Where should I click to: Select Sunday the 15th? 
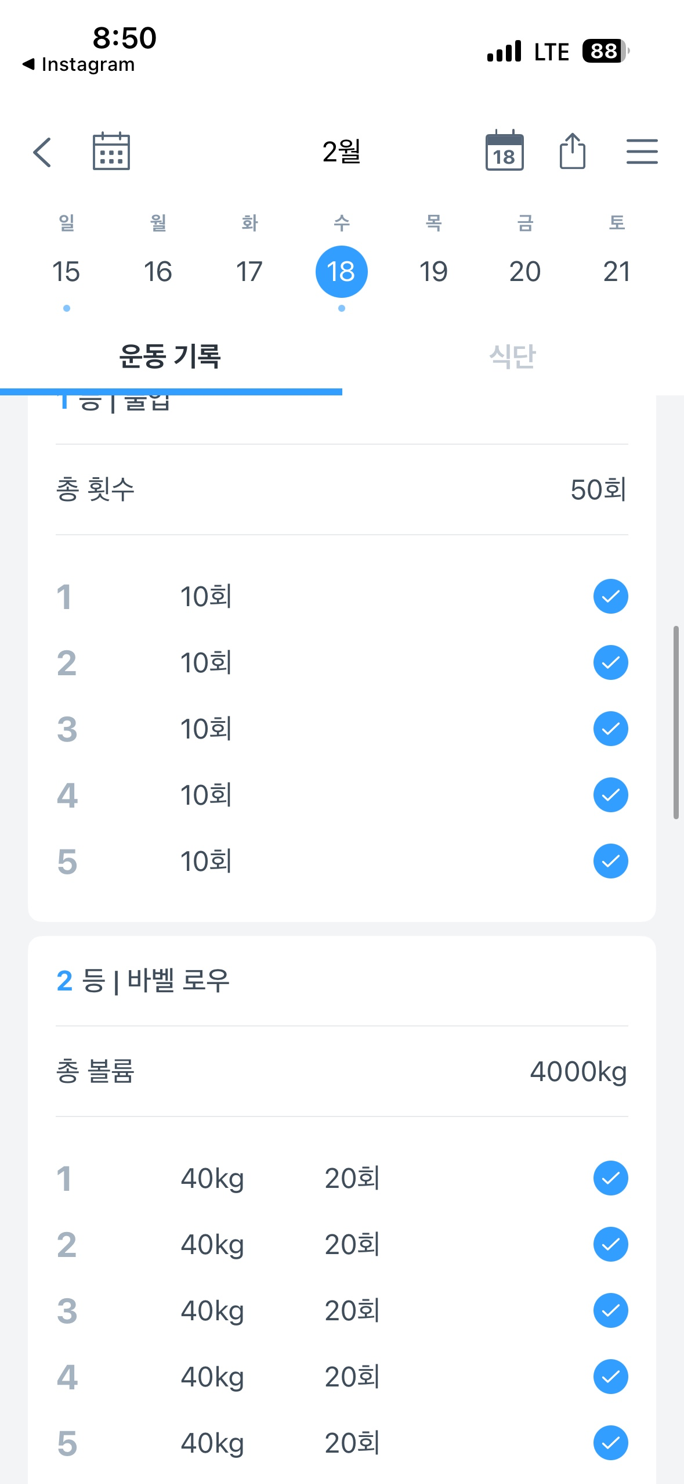(66, 272)
